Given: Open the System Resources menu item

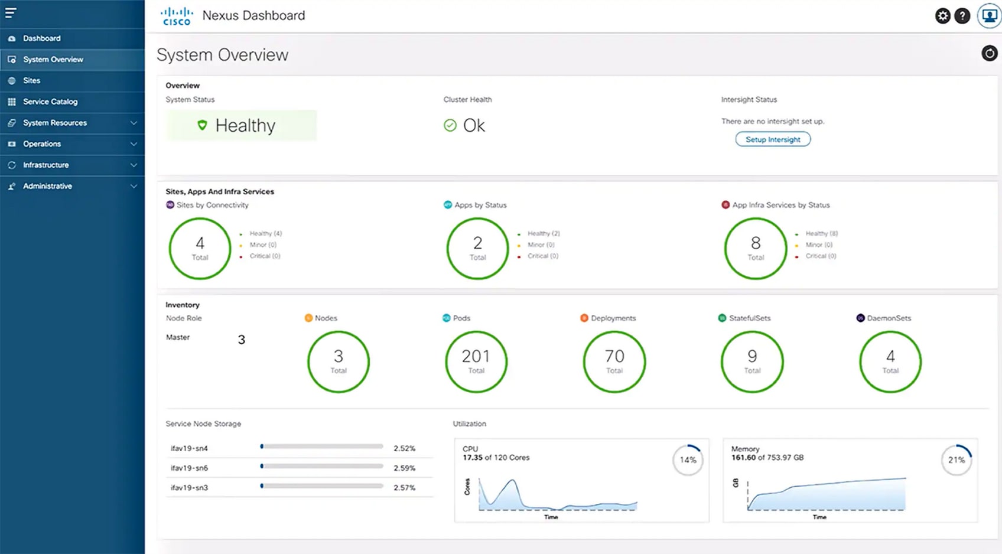Looking at the screenshot, I should (72, 123).
